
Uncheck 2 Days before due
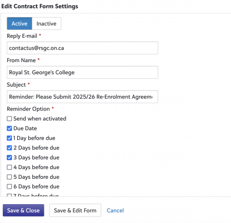pos(9,148)
